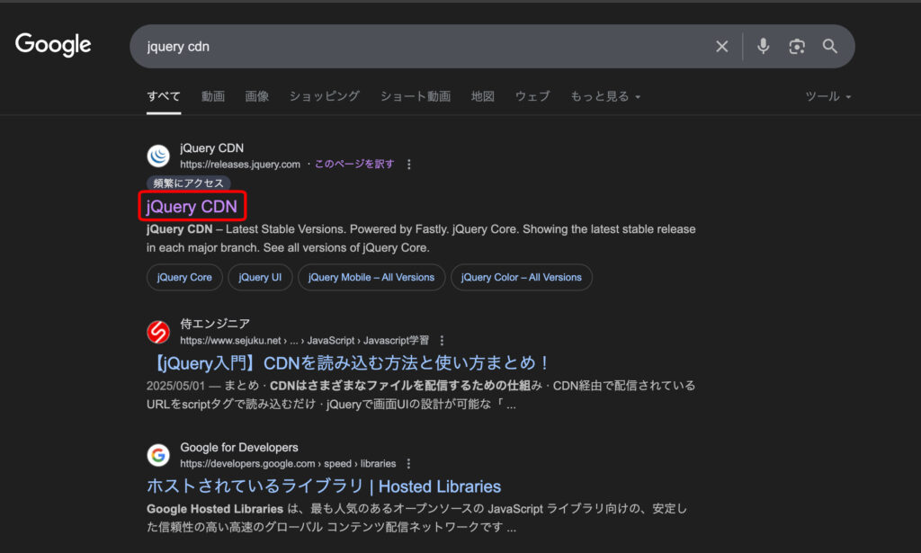Screen dimensions: 921x553
Task: Open 【jQuery入門】CDNを読み込む方法 result
Action: 347,362
